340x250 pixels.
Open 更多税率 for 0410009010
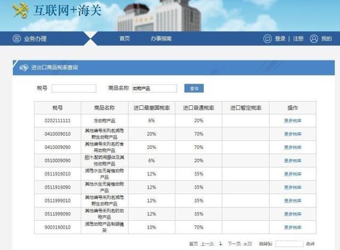[293, 134]
